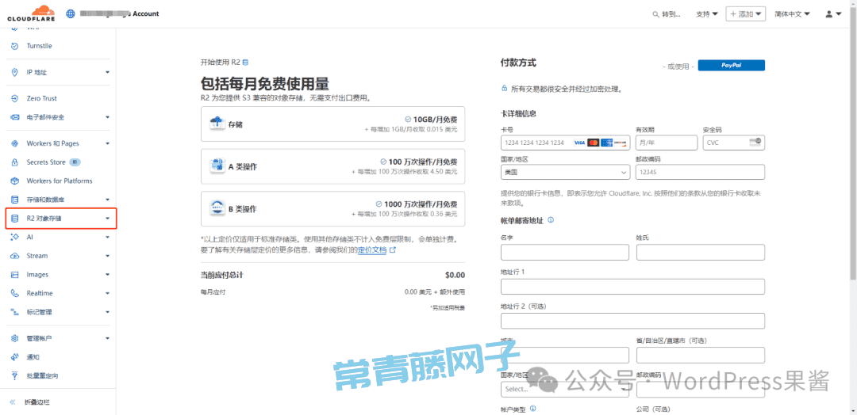Click the 地址行 2 optional field
Screen dimensions: 857x415
632,321
